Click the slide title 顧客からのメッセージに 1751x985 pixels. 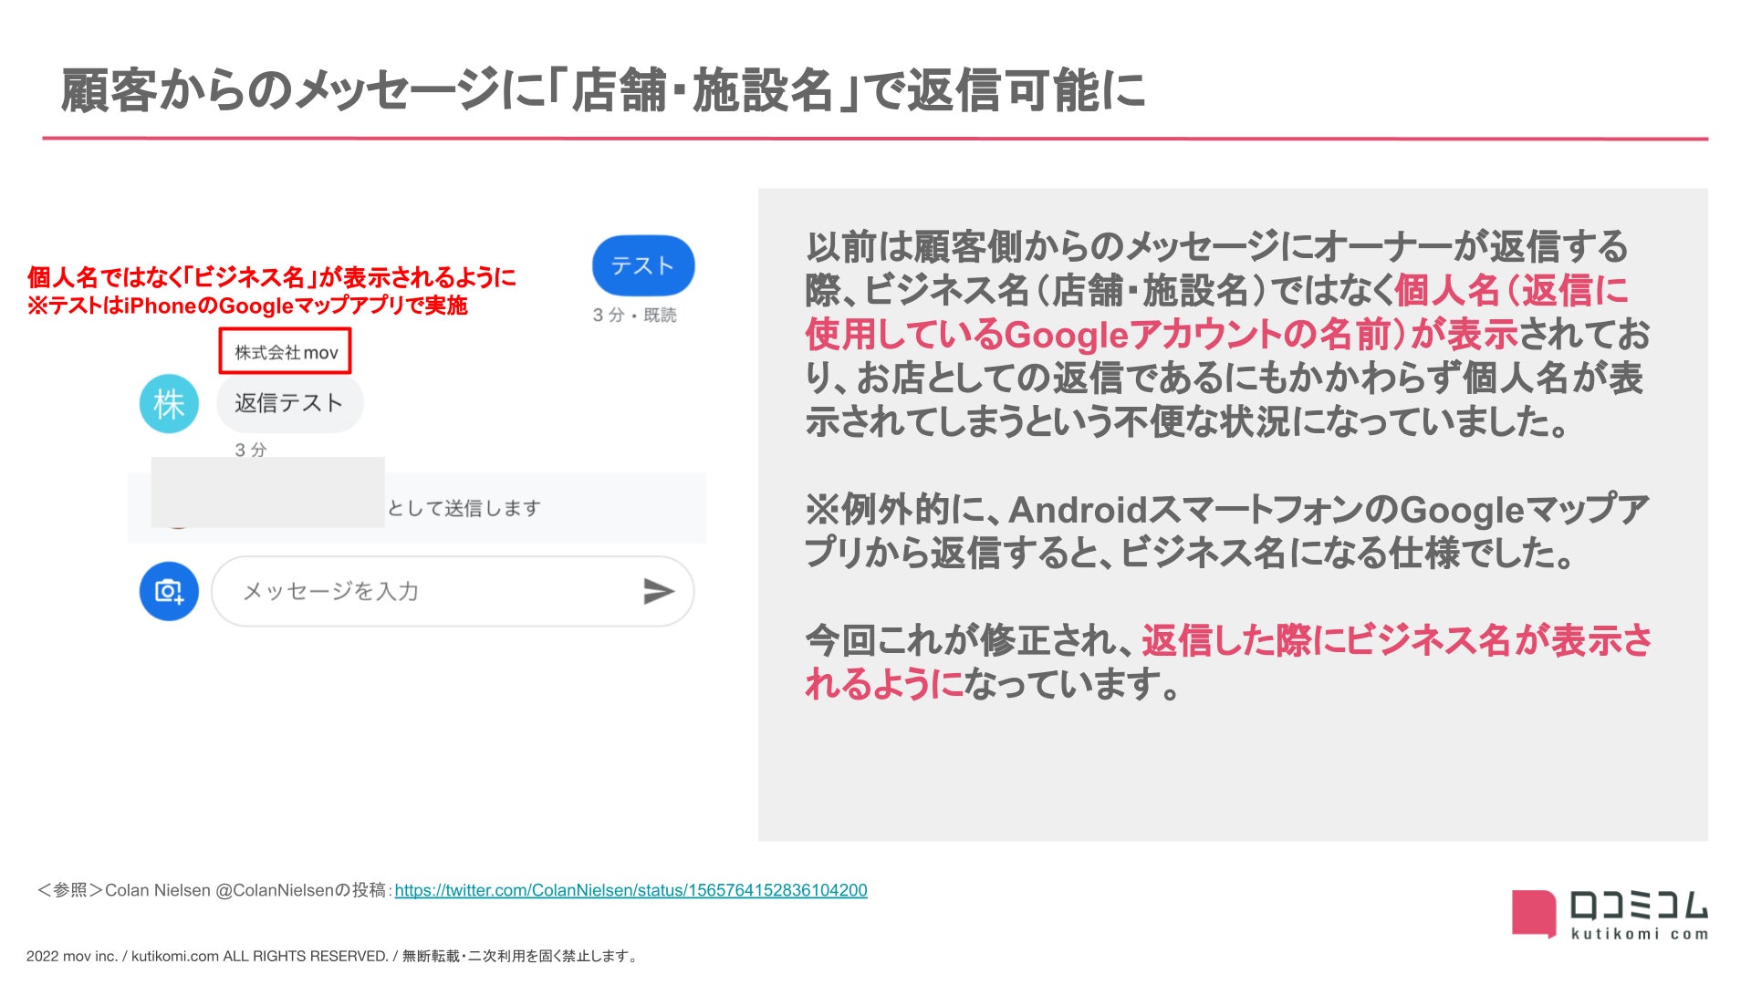[x=602, y=90]
